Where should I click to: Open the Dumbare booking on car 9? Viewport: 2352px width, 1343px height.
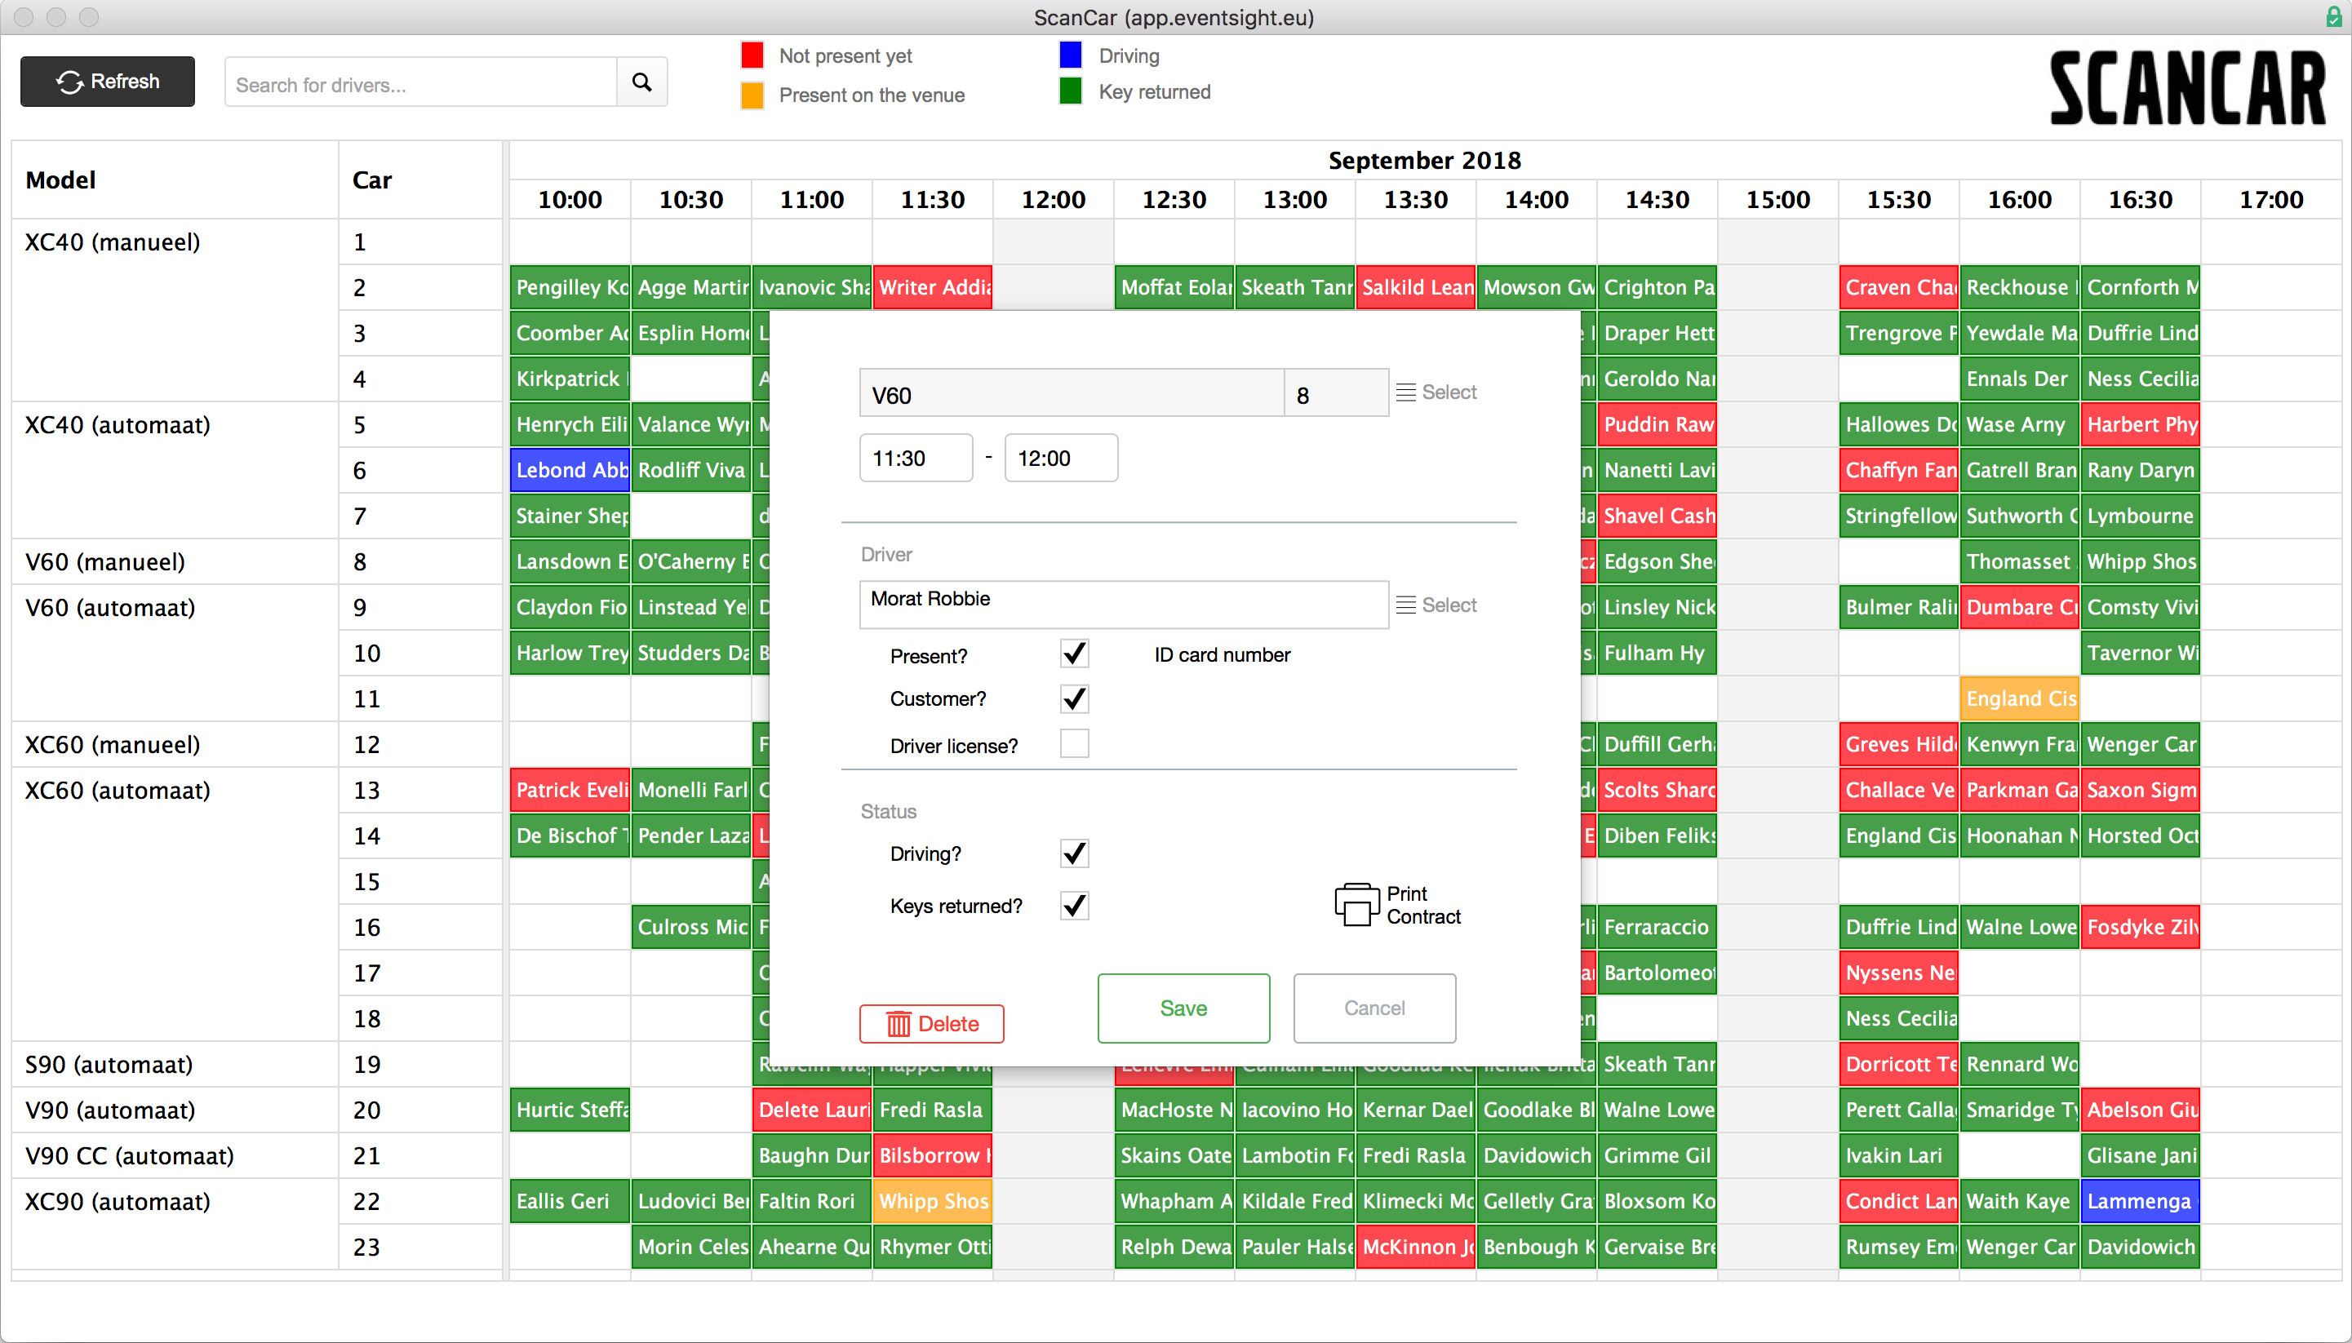click(x=2020, y=607)
